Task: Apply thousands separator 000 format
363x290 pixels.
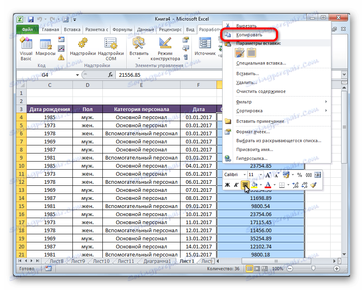Action: click(309, 175)
